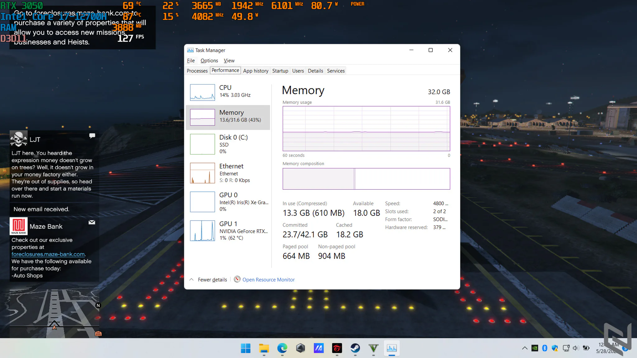
Task: Open File Explorer from the taskbar
Action: (264, 348)
